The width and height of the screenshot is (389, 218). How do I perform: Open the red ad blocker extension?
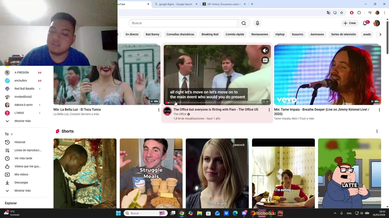pos(352,13)
